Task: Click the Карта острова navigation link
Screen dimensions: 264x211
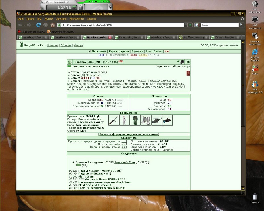Action: tap(119, 52)
